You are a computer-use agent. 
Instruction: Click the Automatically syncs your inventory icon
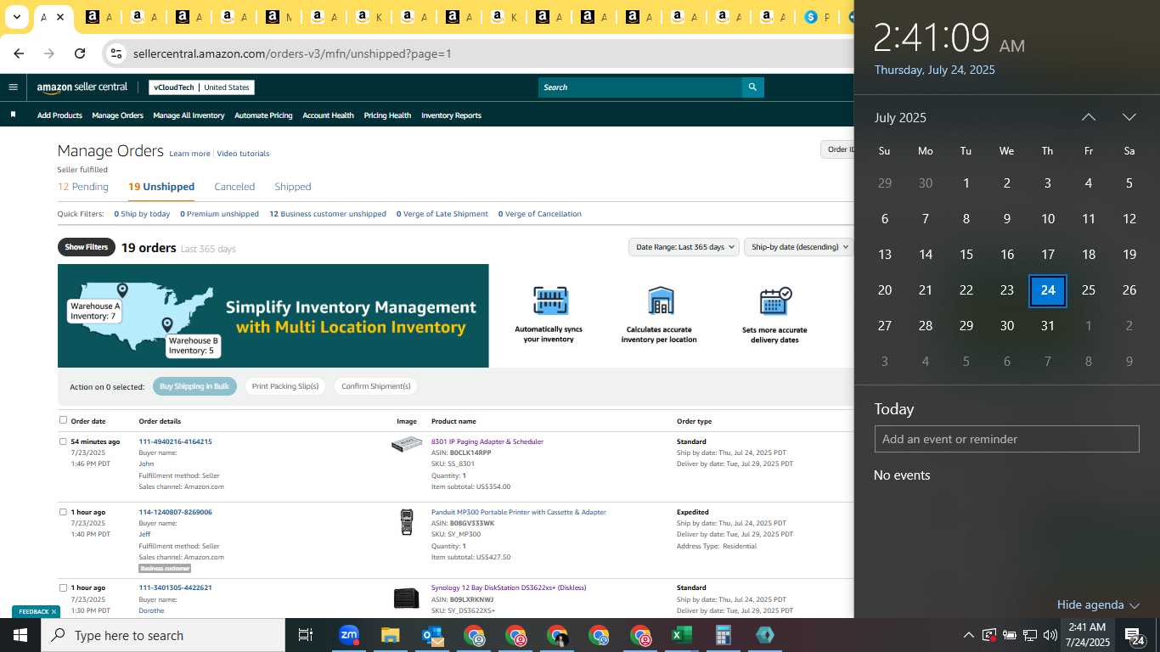tap(550, 301)
